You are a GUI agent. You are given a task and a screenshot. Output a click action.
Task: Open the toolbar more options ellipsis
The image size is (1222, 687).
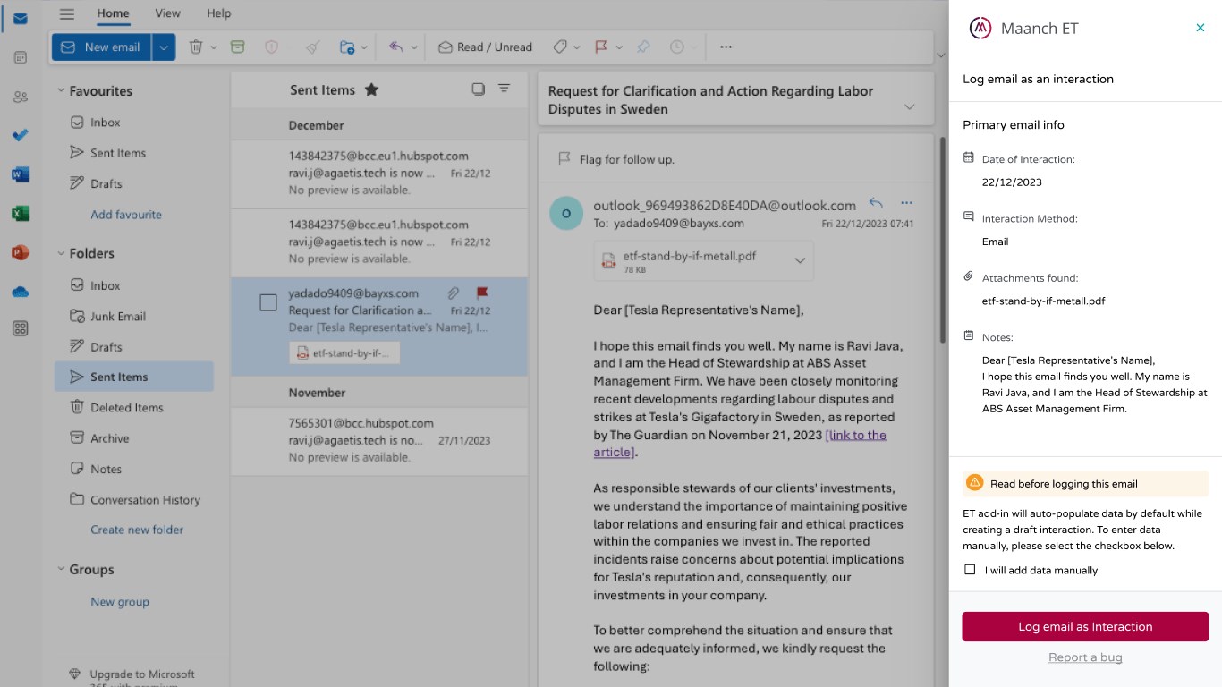(x=726, y=47)
